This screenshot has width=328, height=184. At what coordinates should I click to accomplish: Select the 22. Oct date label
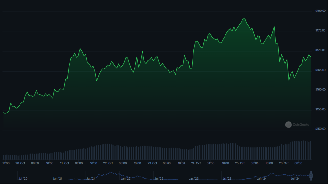pyautogui.click(x=108, y=163)
